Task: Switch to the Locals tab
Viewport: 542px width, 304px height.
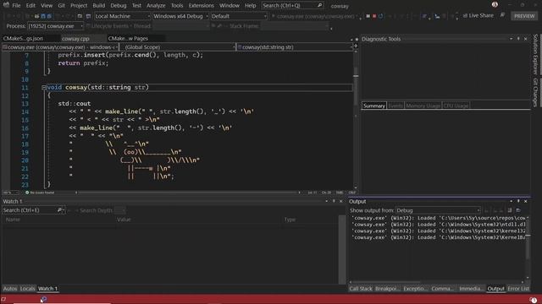Action: pos(27,289)
